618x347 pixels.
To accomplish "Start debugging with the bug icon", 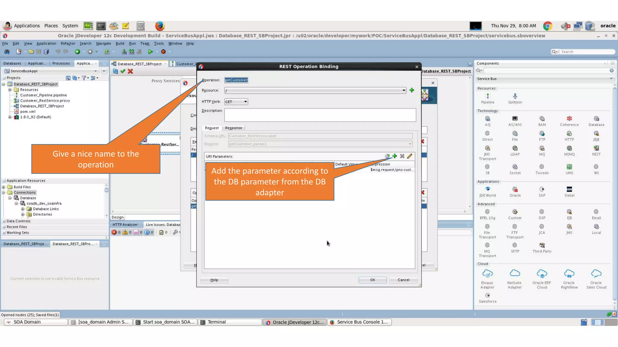I will 163,52.
